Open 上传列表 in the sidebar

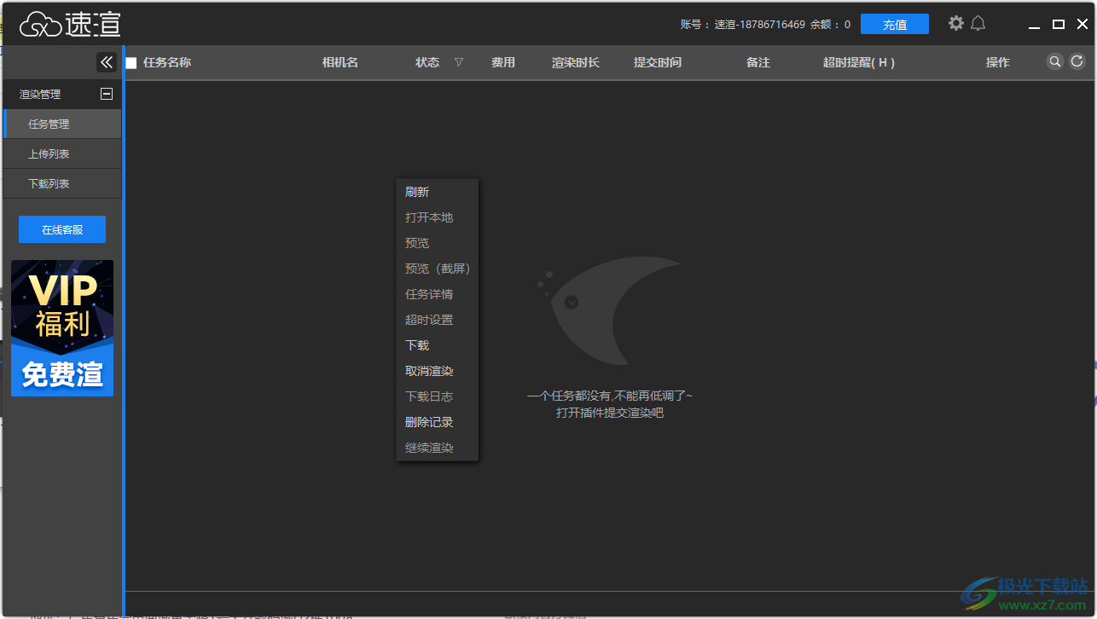(x=62, y=153)
